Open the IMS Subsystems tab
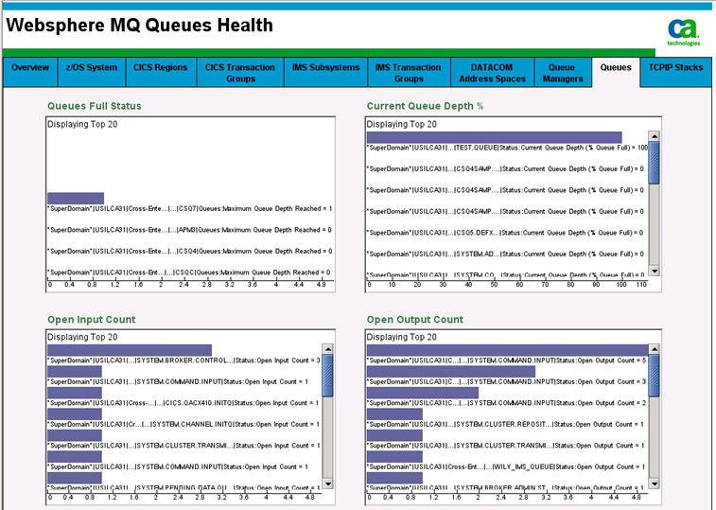Screen dimensions: 716x510 pyautogui.click(x=323, y=68)
